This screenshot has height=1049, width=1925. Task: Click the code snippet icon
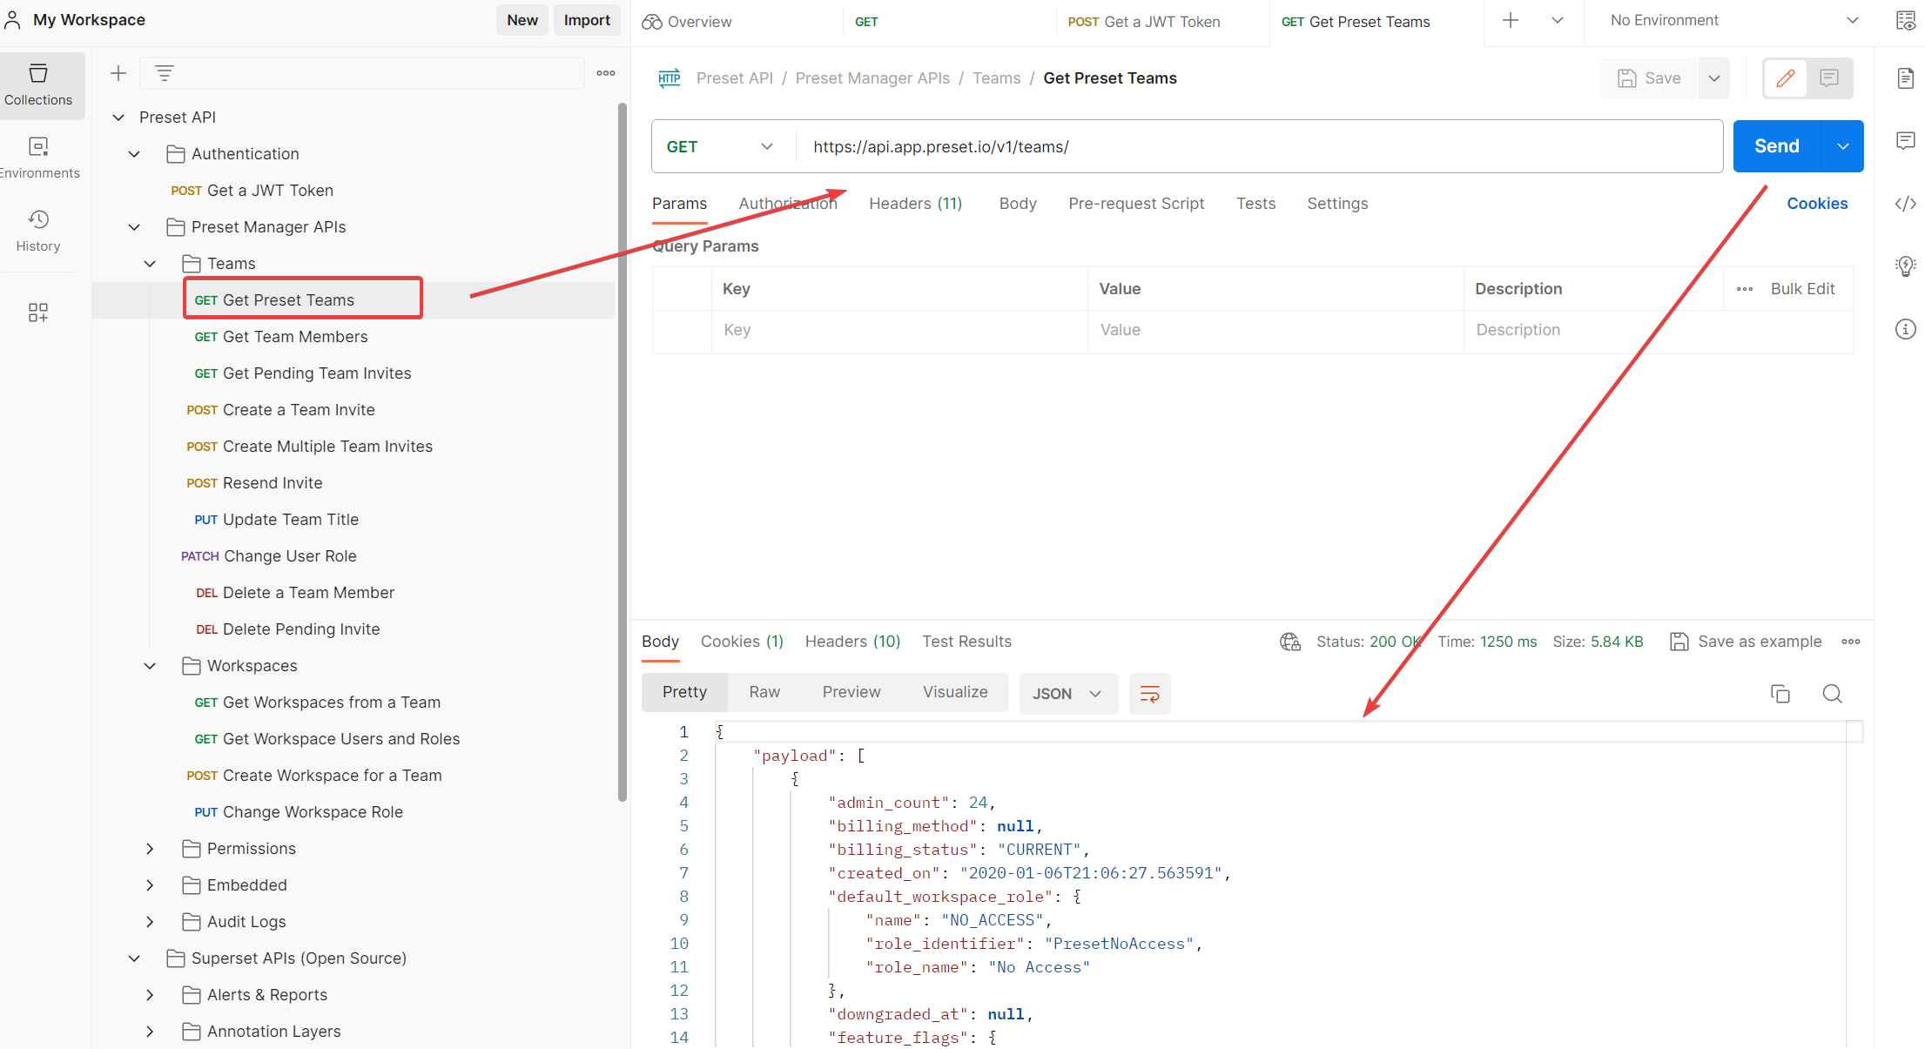tap(1905, 204)
